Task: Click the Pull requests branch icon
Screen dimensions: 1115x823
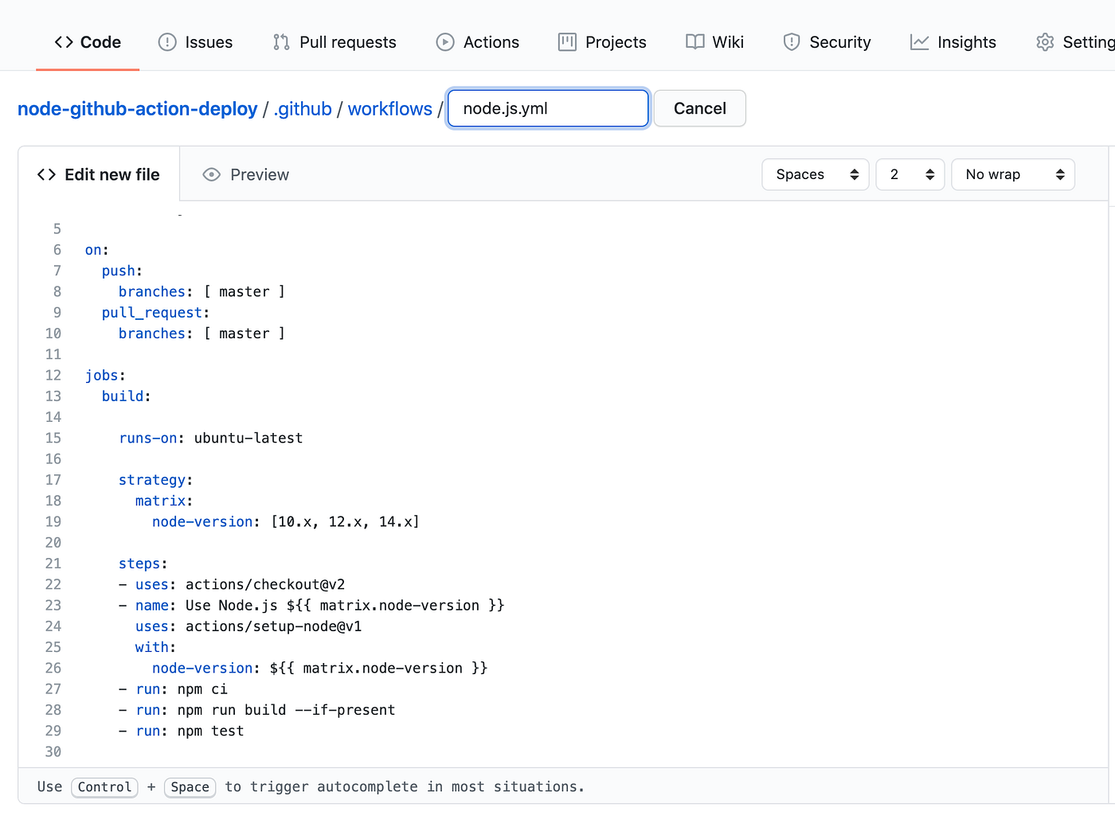Action: pyautogui.click(x=280, y=41)
